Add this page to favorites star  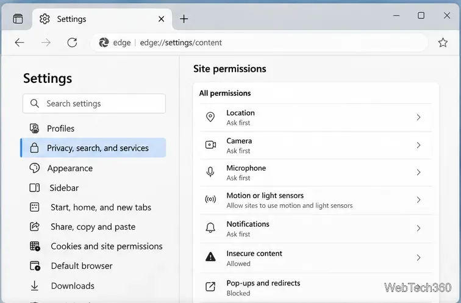point(443,43)
